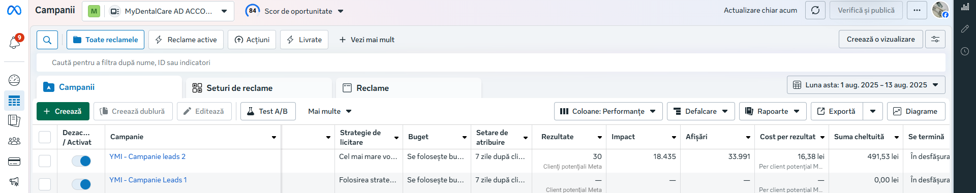Open three-dots more options menu

coord(917,10)
